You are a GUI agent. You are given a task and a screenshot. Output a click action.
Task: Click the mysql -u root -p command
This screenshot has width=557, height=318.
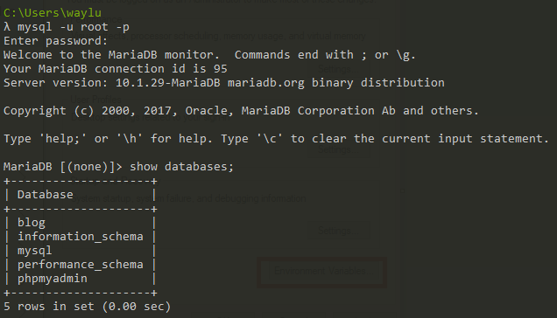[x=74, y=27]
